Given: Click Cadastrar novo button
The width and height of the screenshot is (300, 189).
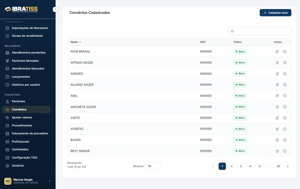Looking at the screenshot, I should click(x=275, y=13).
